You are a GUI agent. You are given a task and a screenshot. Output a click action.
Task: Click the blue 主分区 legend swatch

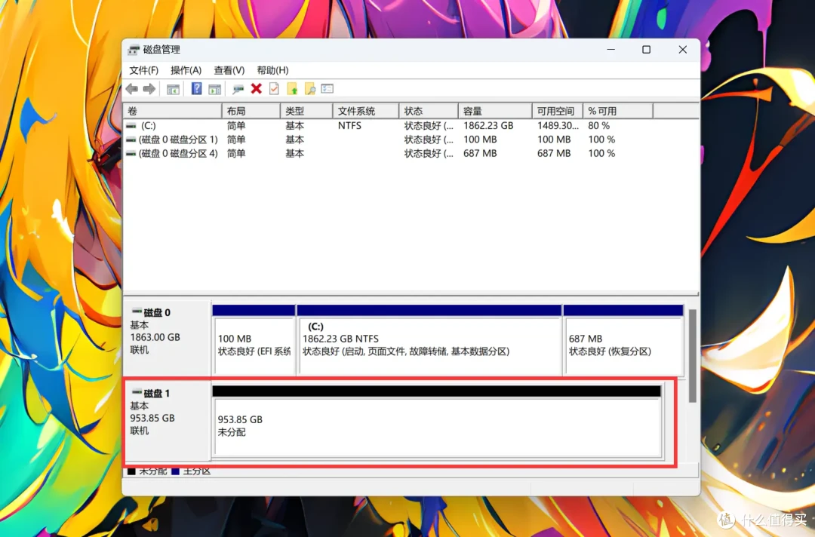[x=176, y=471]
